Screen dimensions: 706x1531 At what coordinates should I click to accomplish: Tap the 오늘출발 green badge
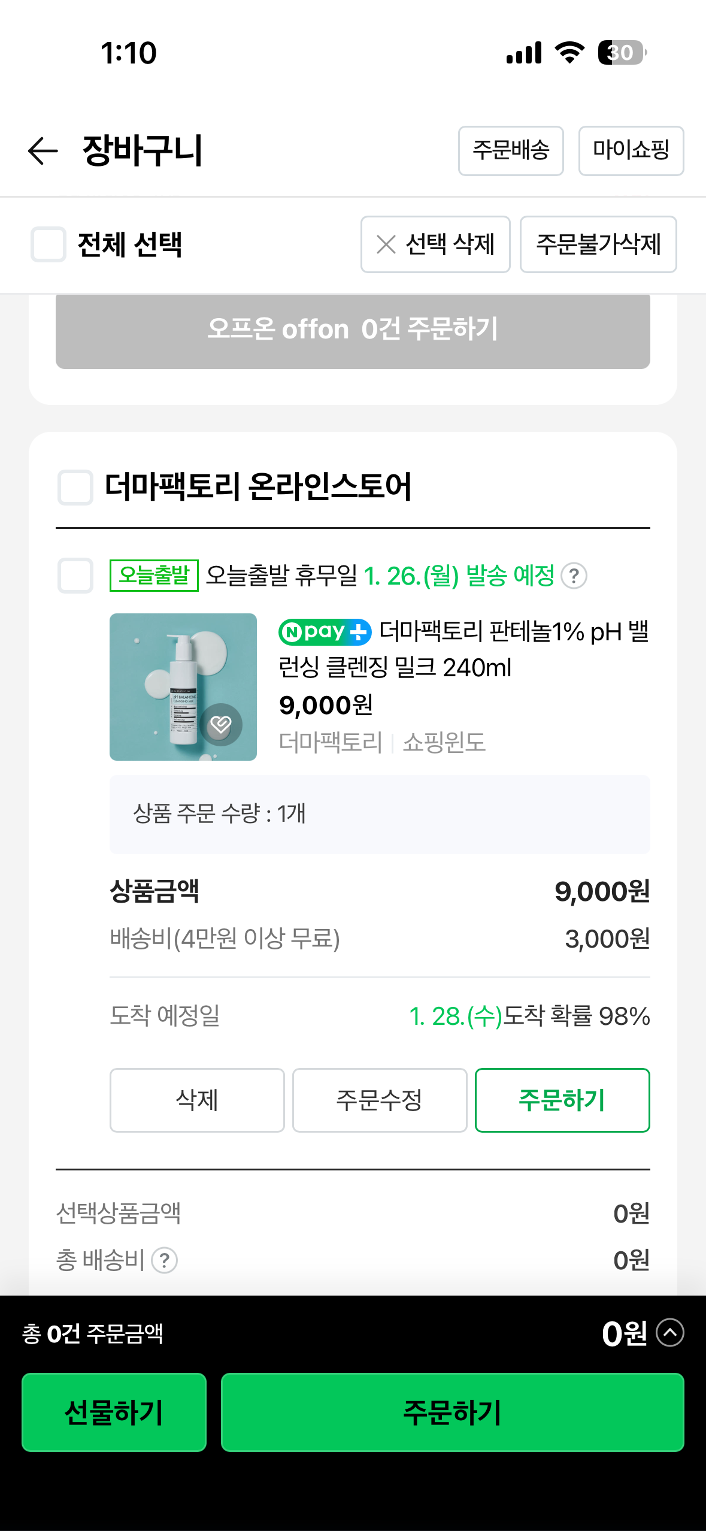point(154,576)
